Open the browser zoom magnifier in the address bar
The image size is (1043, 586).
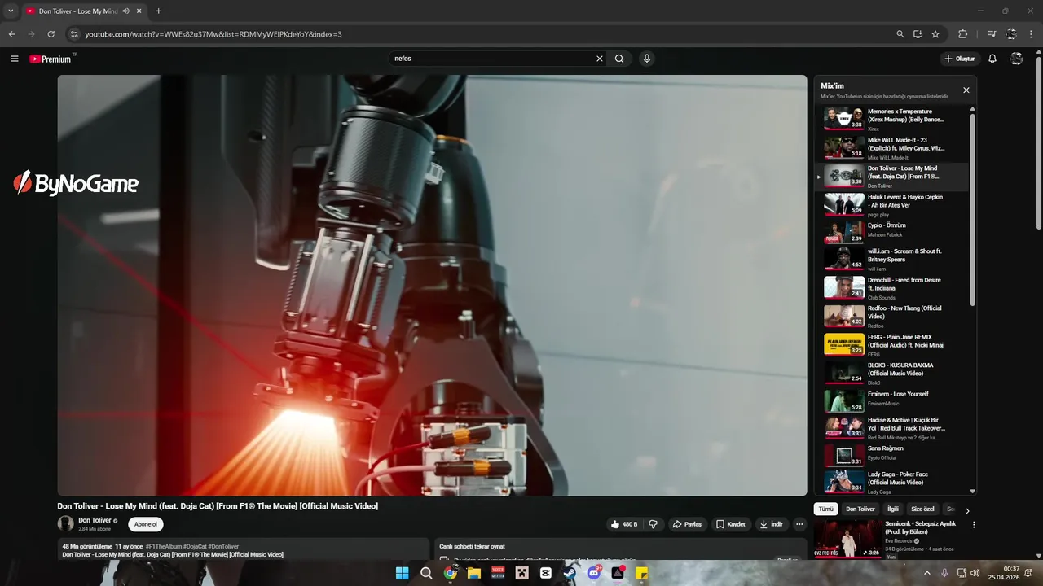pos(900,34)
